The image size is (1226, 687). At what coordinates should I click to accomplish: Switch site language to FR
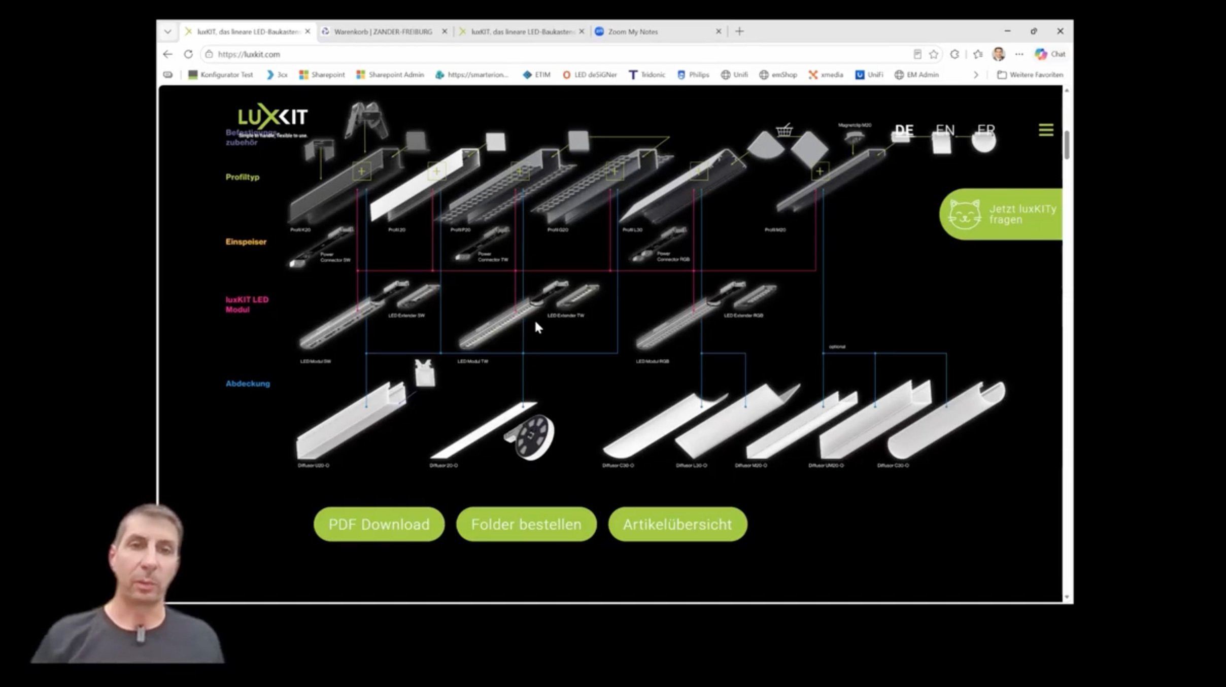[x=986, y=130]
